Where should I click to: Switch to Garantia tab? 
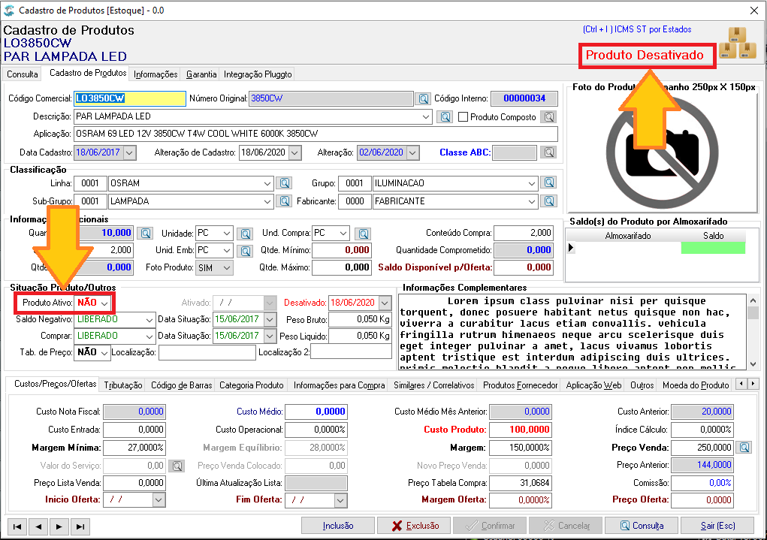pyautogui.click(x=201, y=74)
